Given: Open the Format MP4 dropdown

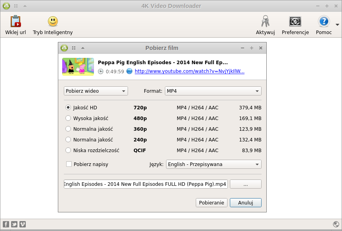Looking at the screenshot, I should tap(213, 91).
